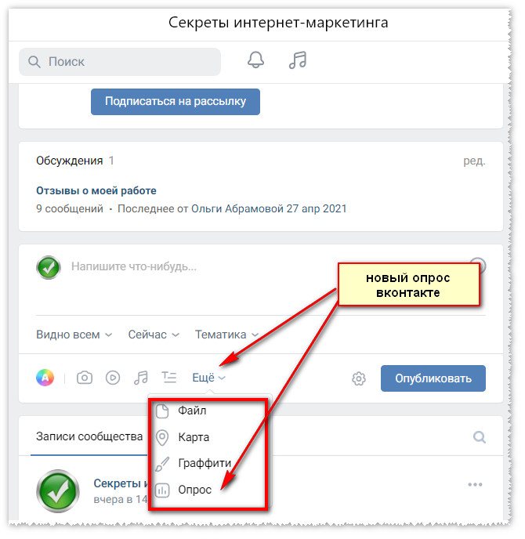Screen dimensions: 525x539
Task: Open the "Ещё" attachments dropdown
Action: pos(209,378)
